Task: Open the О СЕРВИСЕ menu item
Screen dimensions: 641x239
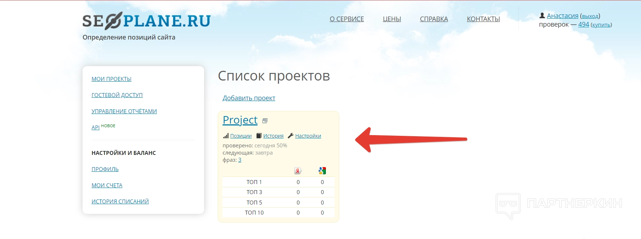Action: (347, 19)
